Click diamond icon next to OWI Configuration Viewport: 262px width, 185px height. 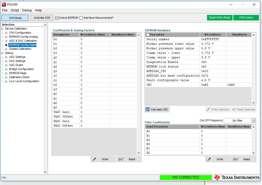click(6, 33)
